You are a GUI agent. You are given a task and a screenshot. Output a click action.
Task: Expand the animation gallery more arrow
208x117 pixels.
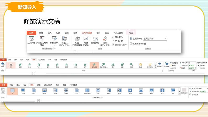(x=156, y=68)
